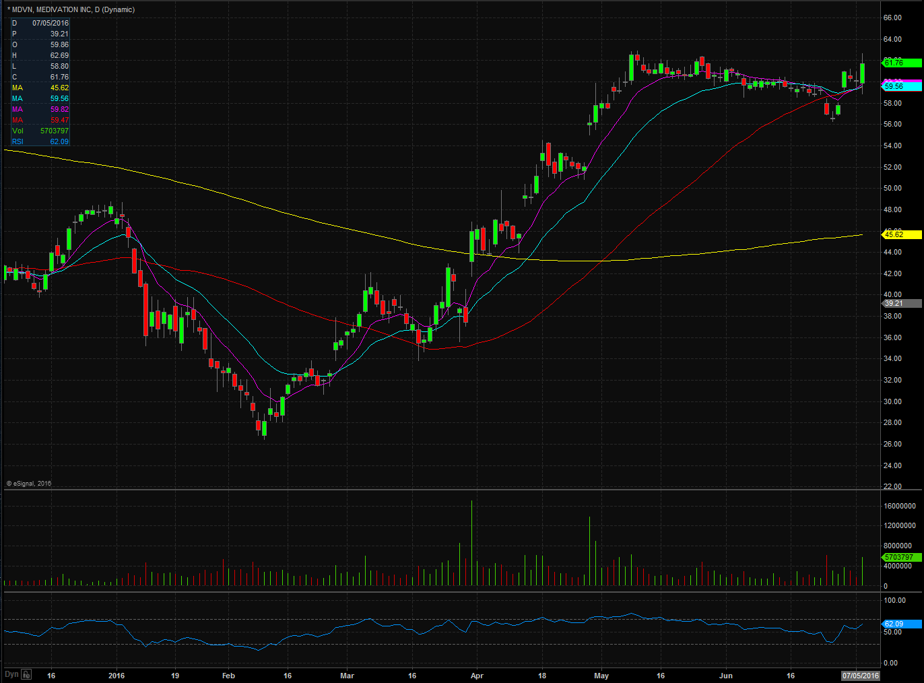The image size is (924, 683).
Task: Click the green Vol row in data window
Action: 40,131
